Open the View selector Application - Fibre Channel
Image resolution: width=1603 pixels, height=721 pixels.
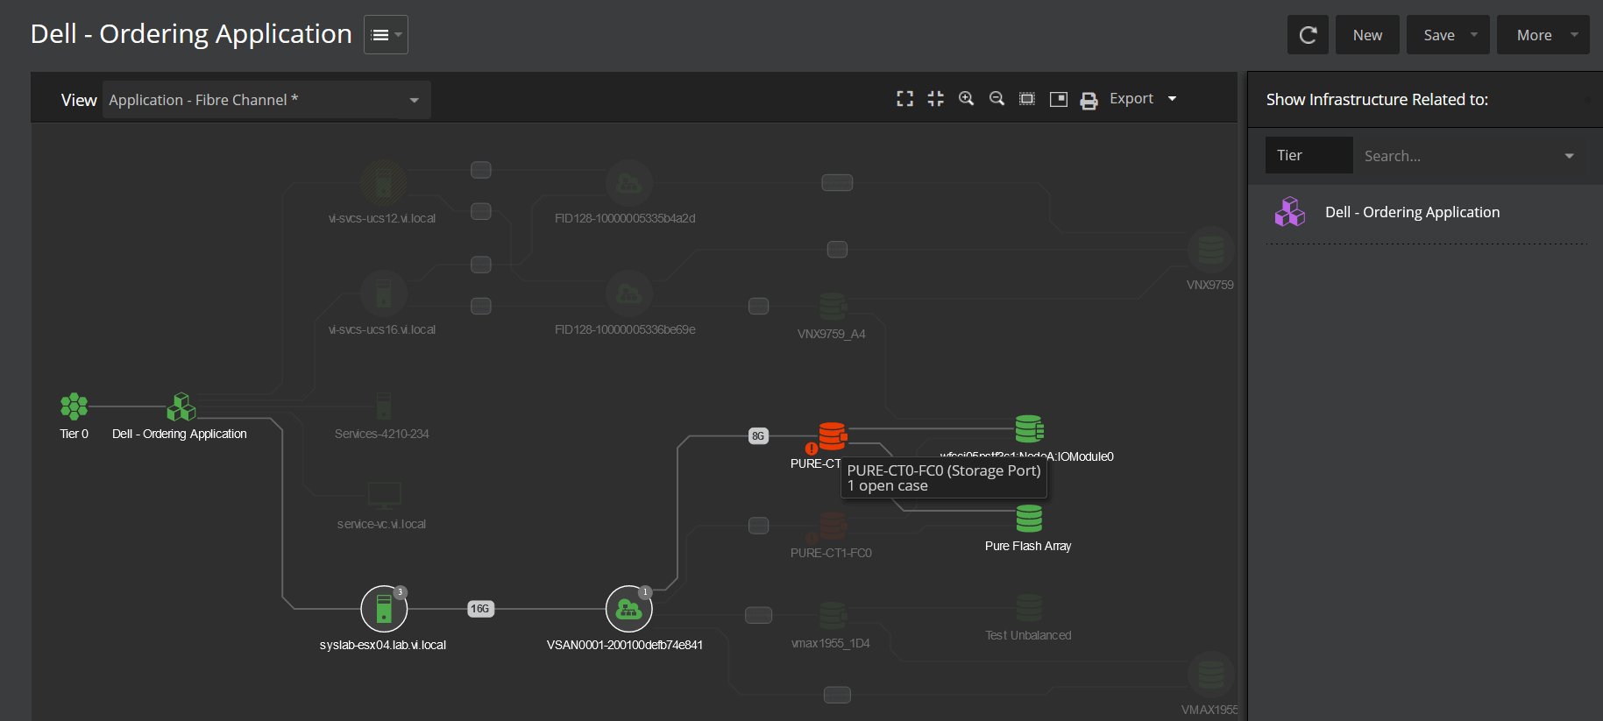pos(266,100)
